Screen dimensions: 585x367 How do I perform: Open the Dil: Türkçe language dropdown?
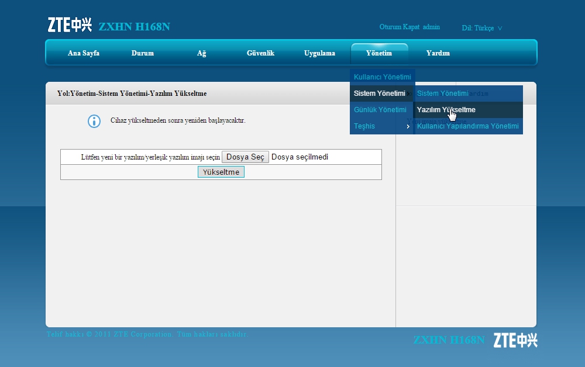pos(481,28)
